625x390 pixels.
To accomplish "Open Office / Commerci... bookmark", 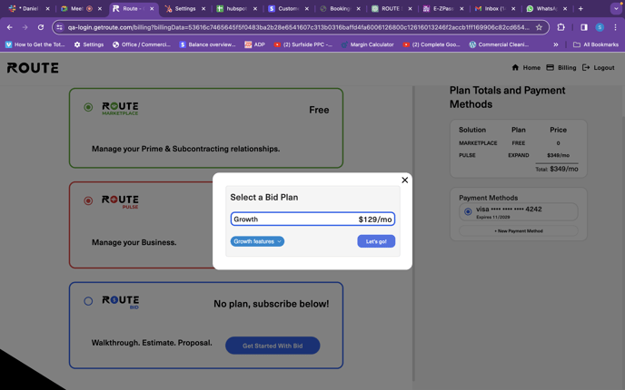I will (141, 44).
